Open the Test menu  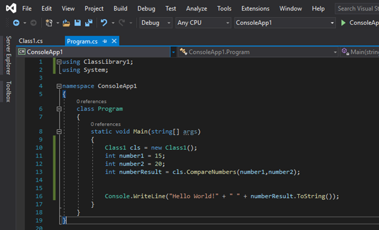coord(170,9)
